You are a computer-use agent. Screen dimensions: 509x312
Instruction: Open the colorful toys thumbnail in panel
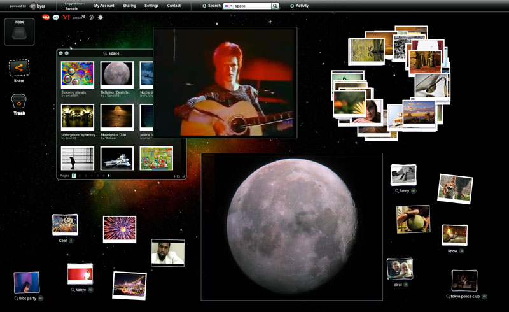(x=156, y=159)
